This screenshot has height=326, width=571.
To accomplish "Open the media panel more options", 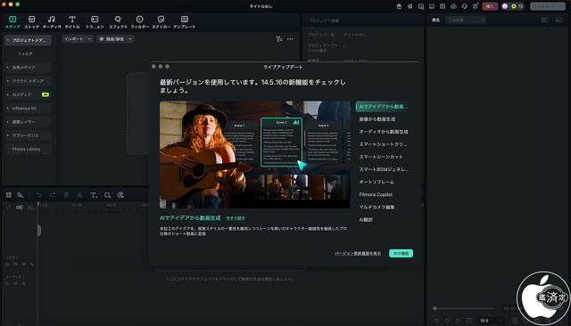I will click(x=290, y=39).
